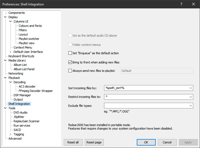Uncheck Bring to front when adding files

tap(70, 62)
